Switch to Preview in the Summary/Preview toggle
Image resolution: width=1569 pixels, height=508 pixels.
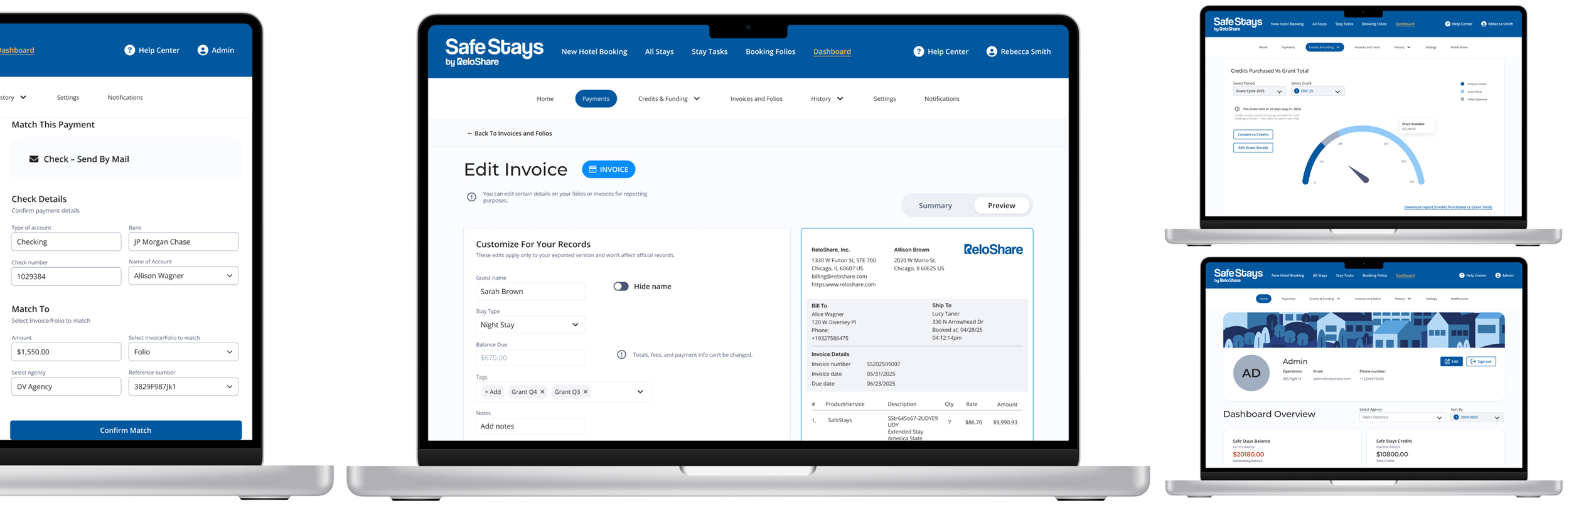tap(1001, 206)
